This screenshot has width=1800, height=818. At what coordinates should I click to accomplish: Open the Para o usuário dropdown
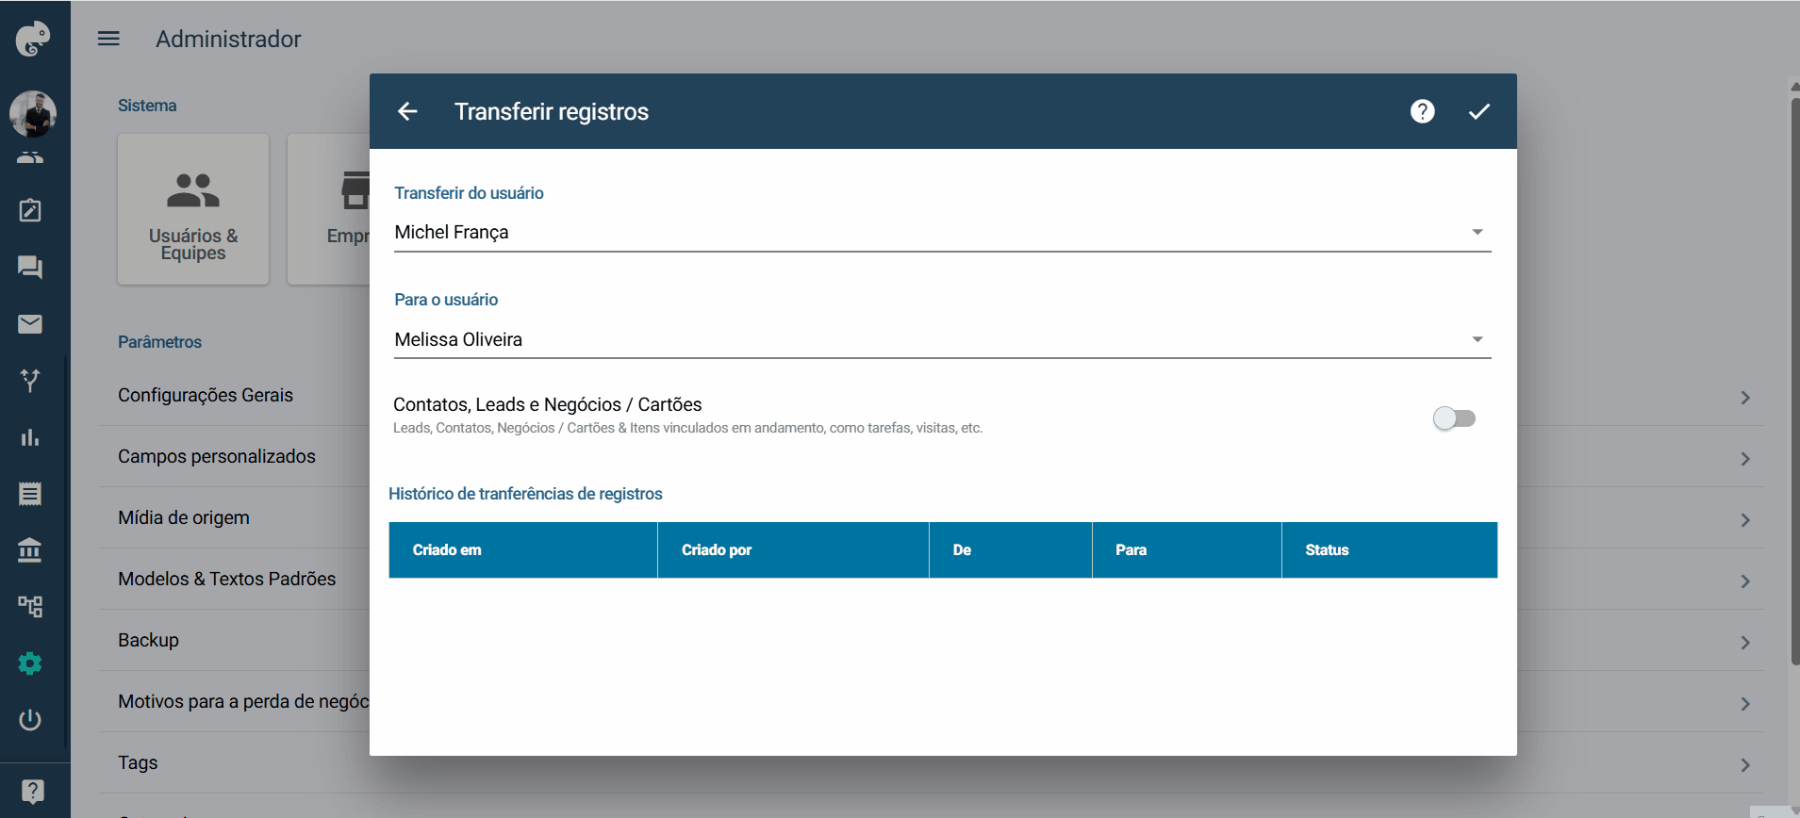[x=942, y=339]
